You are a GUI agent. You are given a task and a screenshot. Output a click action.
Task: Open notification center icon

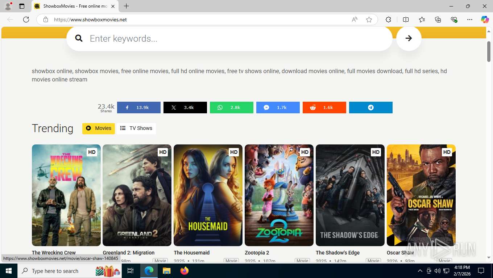point(481,271)
